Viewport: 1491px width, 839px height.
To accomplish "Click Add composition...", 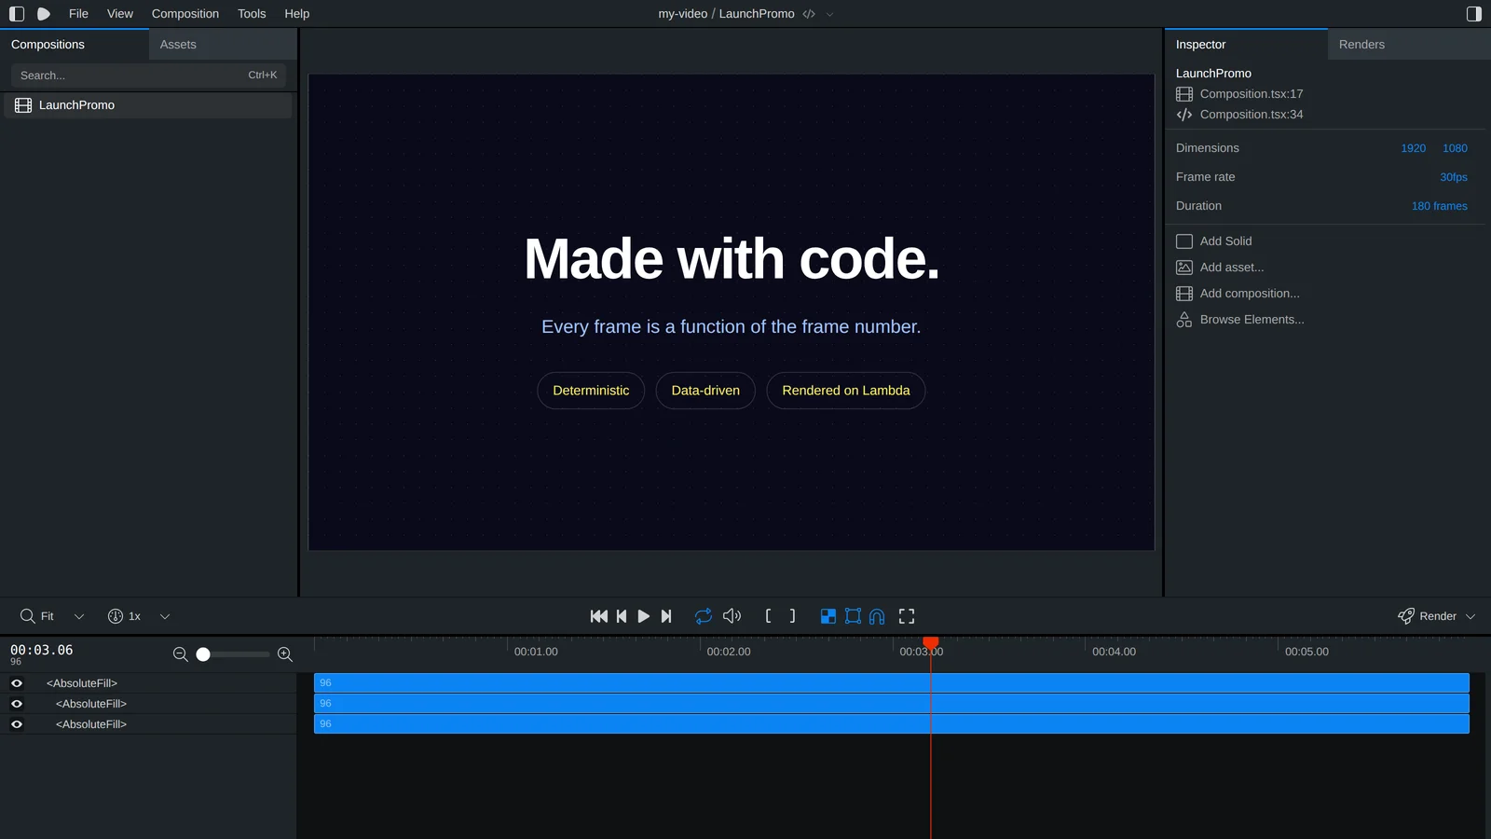I will point(1250,294).
